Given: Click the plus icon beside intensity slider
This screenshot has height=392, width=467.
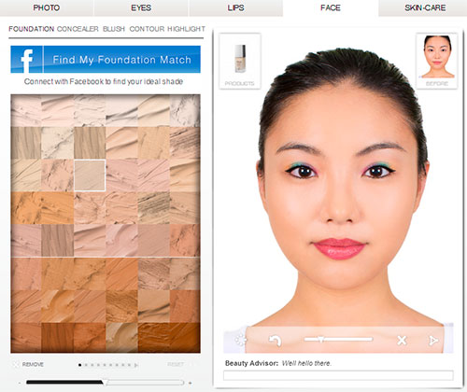Looking at the screenshot, I should coord(190,383).
